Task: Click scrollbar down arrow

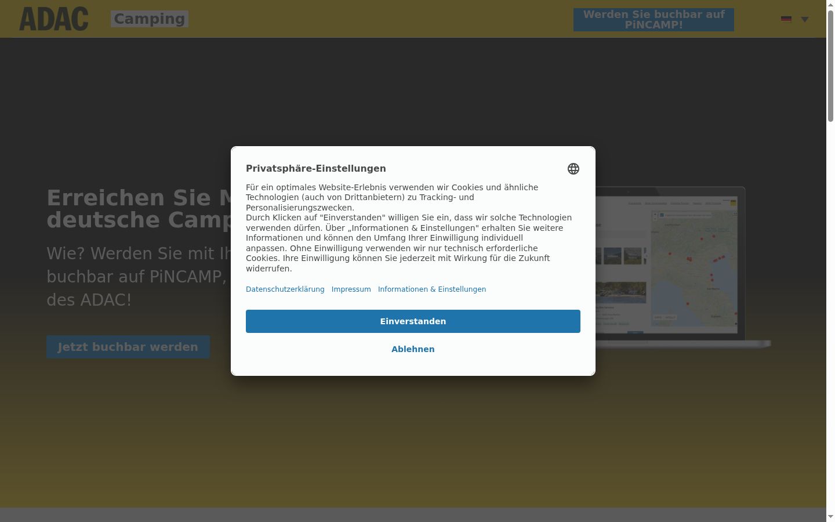Action: 830,517
